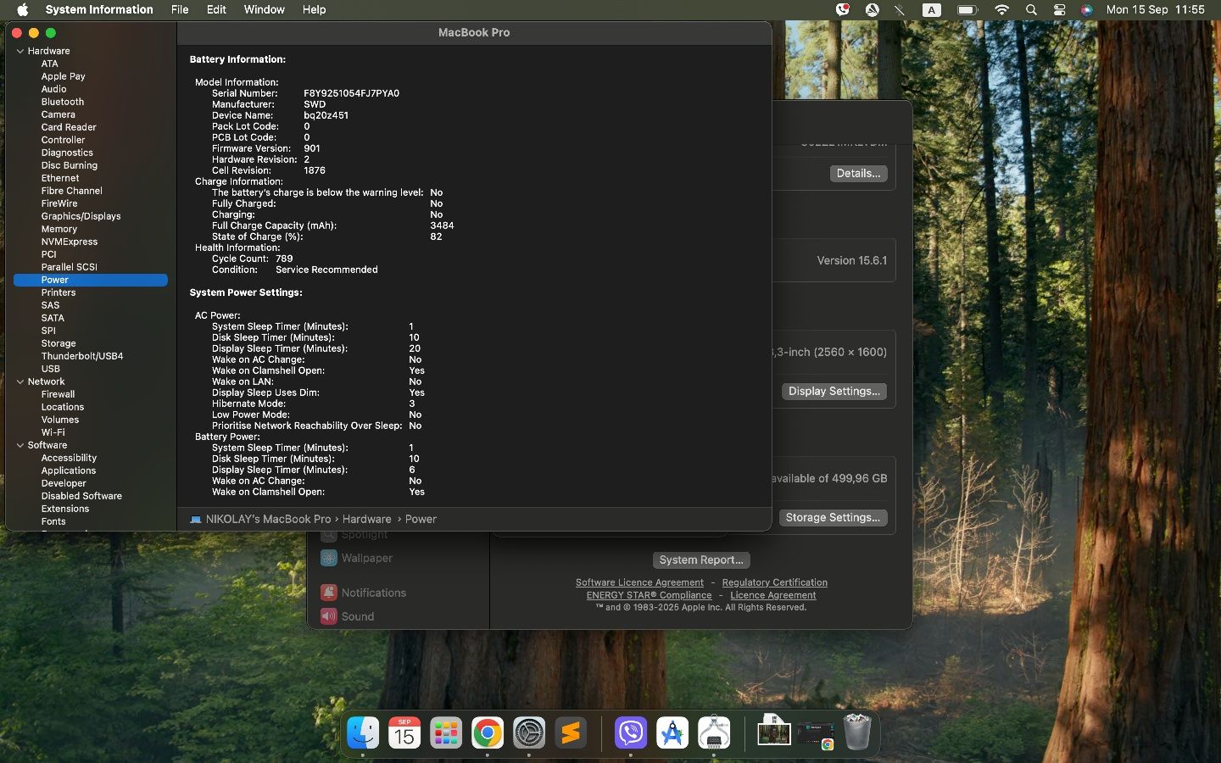Image resolution: width=1221 pixels, height=763 pixels.
Task: Open the File menu
Action: 180,9
